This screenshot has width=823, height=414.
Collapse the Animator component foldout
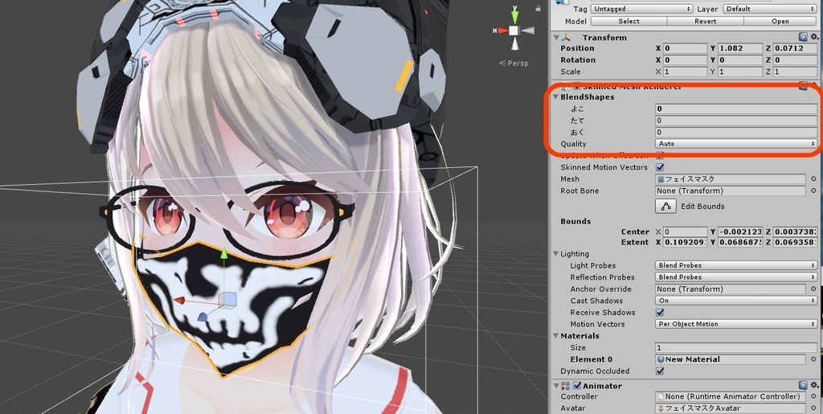[x=556, y=386]
